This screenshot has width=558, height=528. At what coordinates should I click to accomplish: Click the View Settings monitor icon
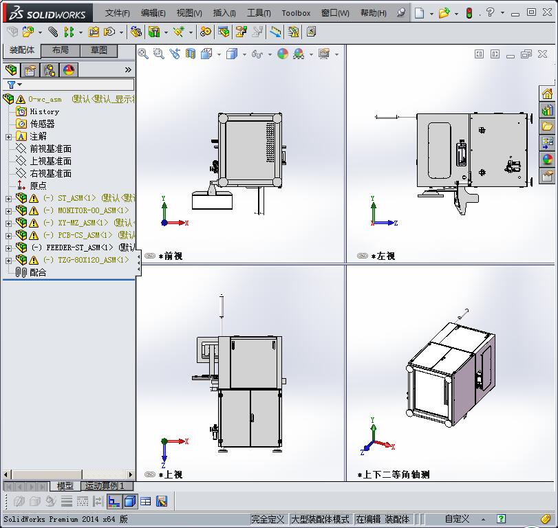point(324,54)
